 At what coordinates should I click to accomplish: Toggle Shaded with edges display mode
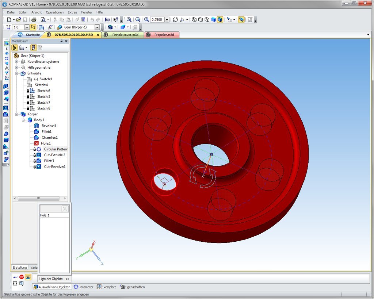tap(220, 20)
